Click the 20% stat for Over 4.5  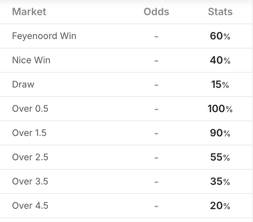click(220, 206)
